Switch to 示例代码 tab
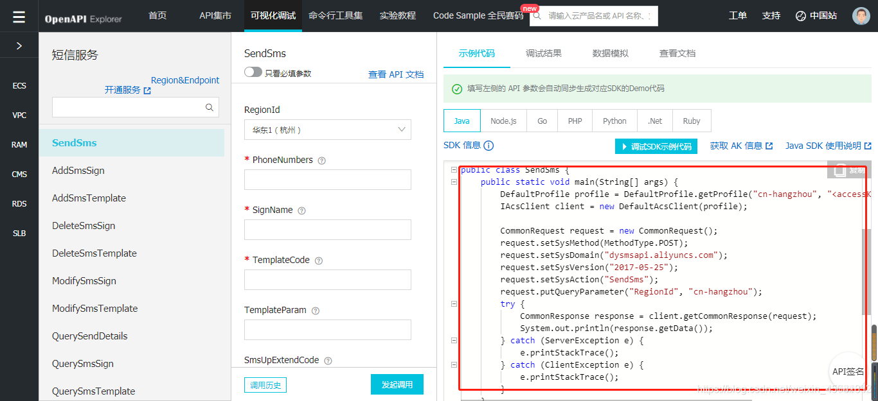 tap(477, 53)
